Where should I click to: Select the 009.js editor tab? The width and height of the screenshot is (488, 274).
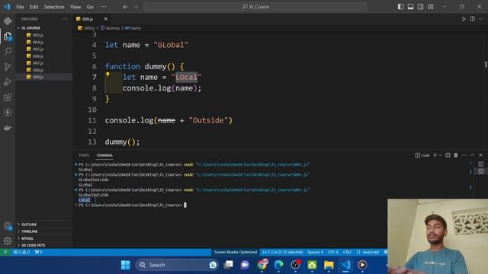click(91, 19)
